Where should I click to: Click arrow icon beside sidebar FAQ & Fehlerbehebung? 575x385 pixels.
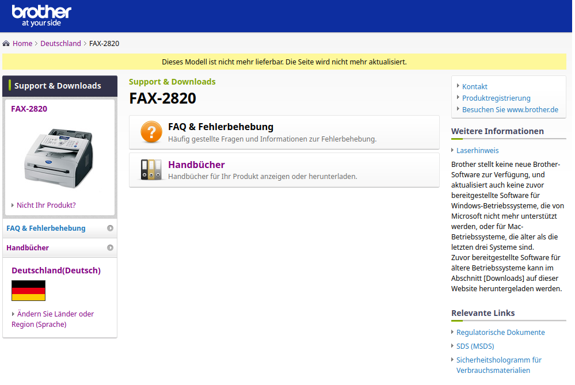[110, 228]
